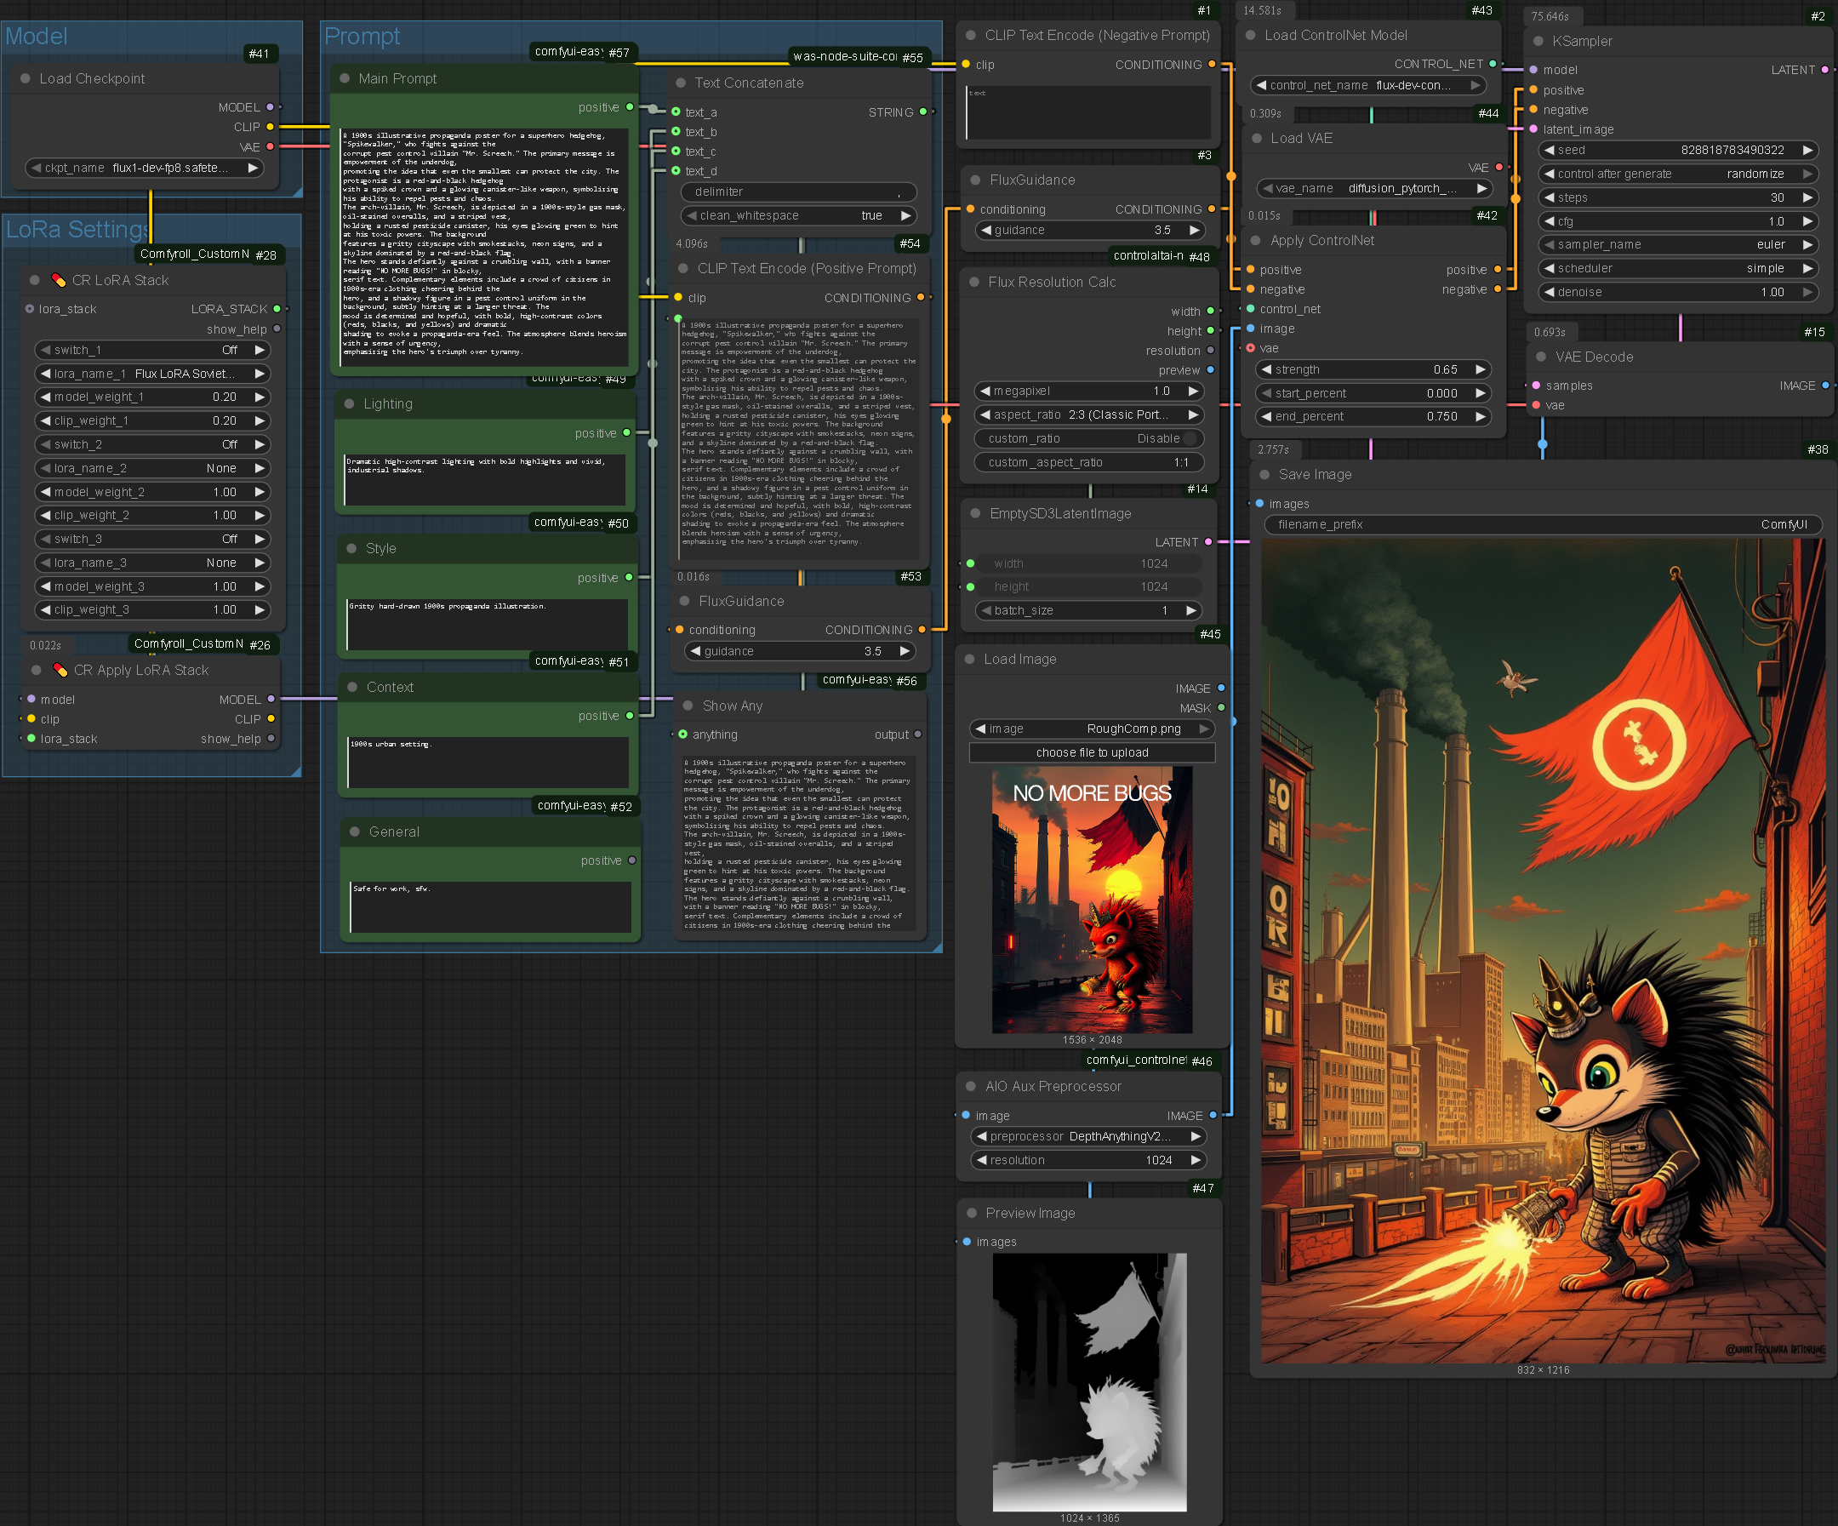Screen dimensions: 1838x1526
Task: Open sampler_name euler dropdown
Action: click(x=1678, y=245)
